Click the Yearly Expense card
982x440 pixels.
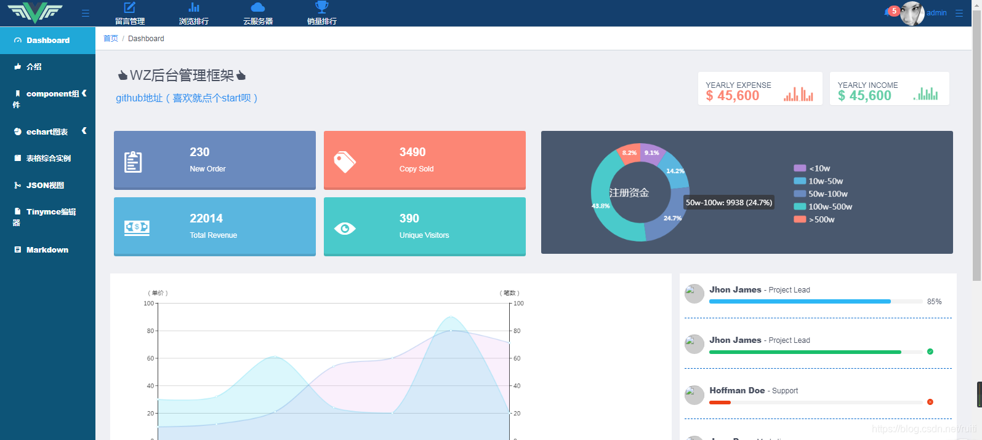pos(760,88)
